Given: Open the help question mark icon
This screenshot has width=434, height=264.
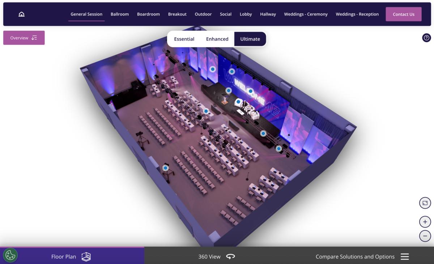Looking at the screenshot, I should point(426,38).
